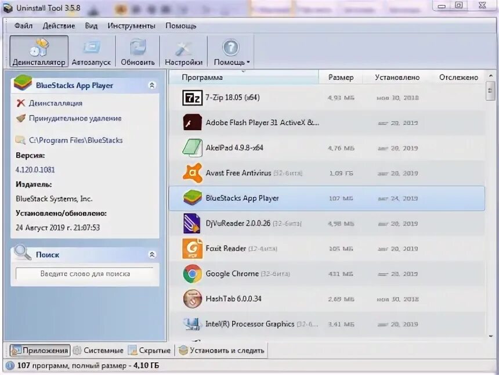
Task: Select the Avast Free Antivirus icon
Action: pos(192,173)
